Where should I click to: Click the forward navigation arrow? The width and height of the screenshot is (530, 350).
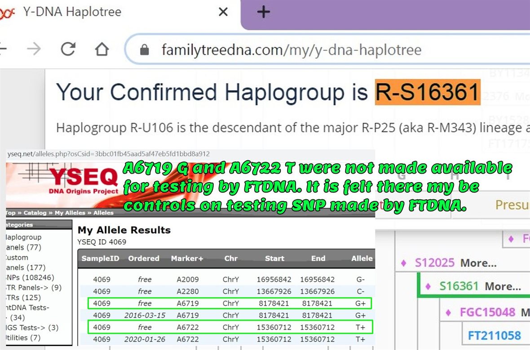pyautogui.click(x=34, y=49)
